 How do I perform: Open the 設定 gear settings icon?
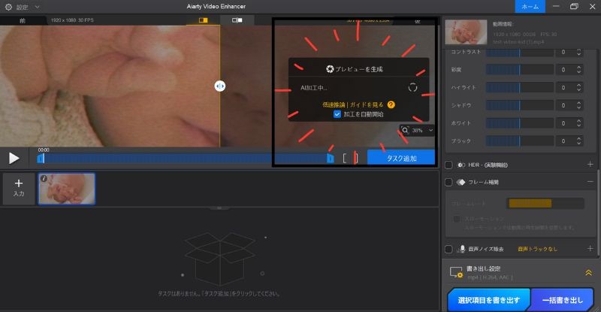(8, 6)
